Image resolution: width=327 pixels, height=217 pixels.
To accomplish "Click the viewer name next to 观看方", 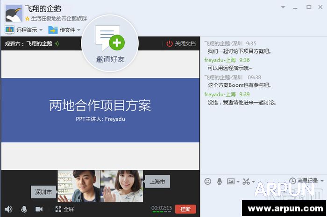I will point(39,43).
